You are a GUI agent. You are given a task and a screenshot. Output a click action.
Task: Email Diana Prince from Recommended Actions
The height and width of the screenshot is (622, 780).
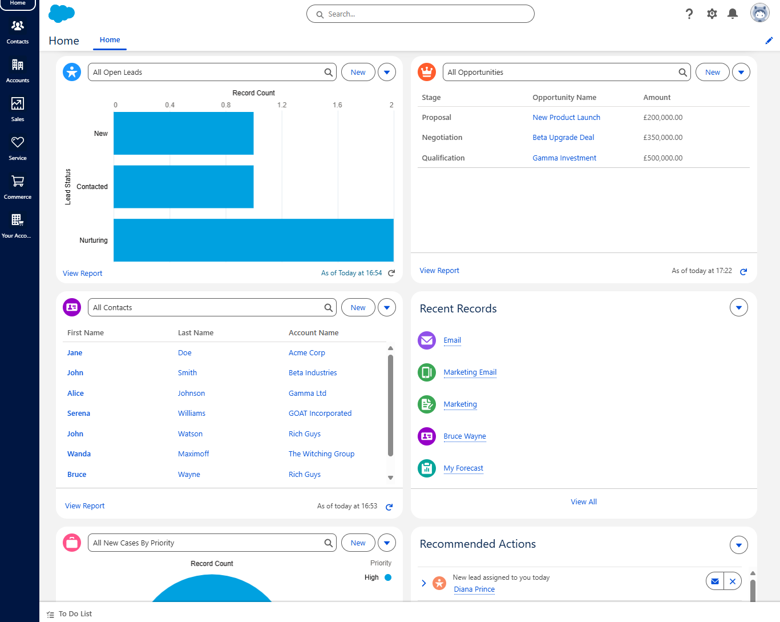click(714, 581)
